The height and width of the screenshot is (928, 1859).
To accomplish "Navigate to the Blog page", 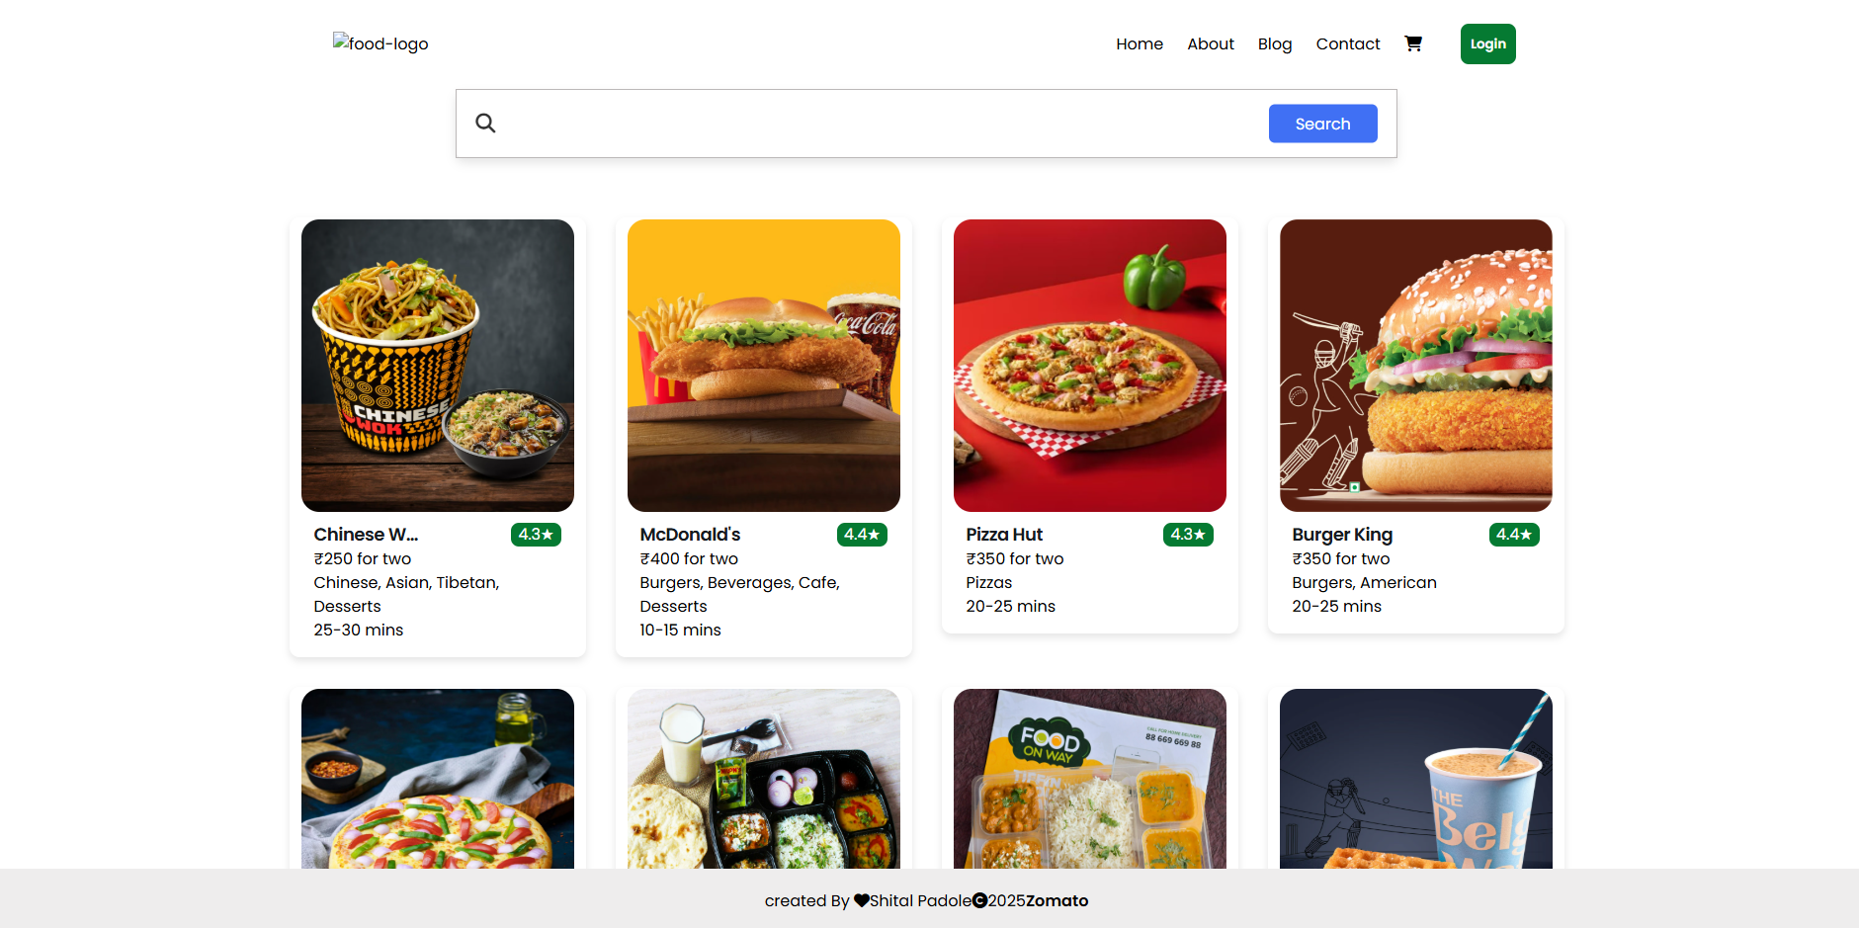I will pyautogui.click(x=1274, y=43).
